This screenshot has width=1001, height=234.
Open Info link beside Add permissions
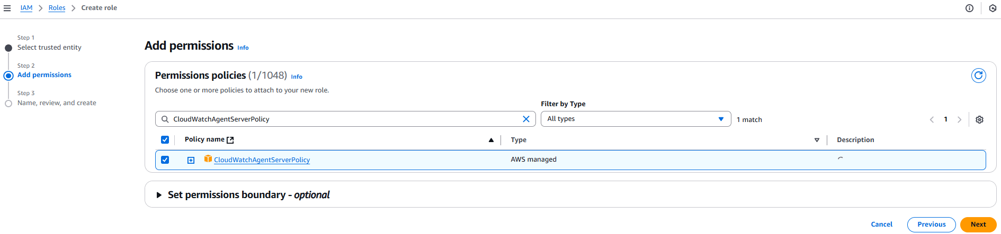pos(243,48)
